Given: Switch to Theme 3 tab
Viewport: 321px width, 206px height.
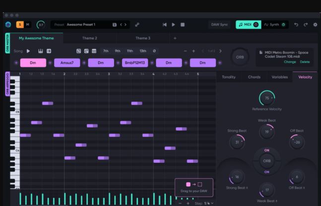Looking at the screenshot, I should 143,38.
